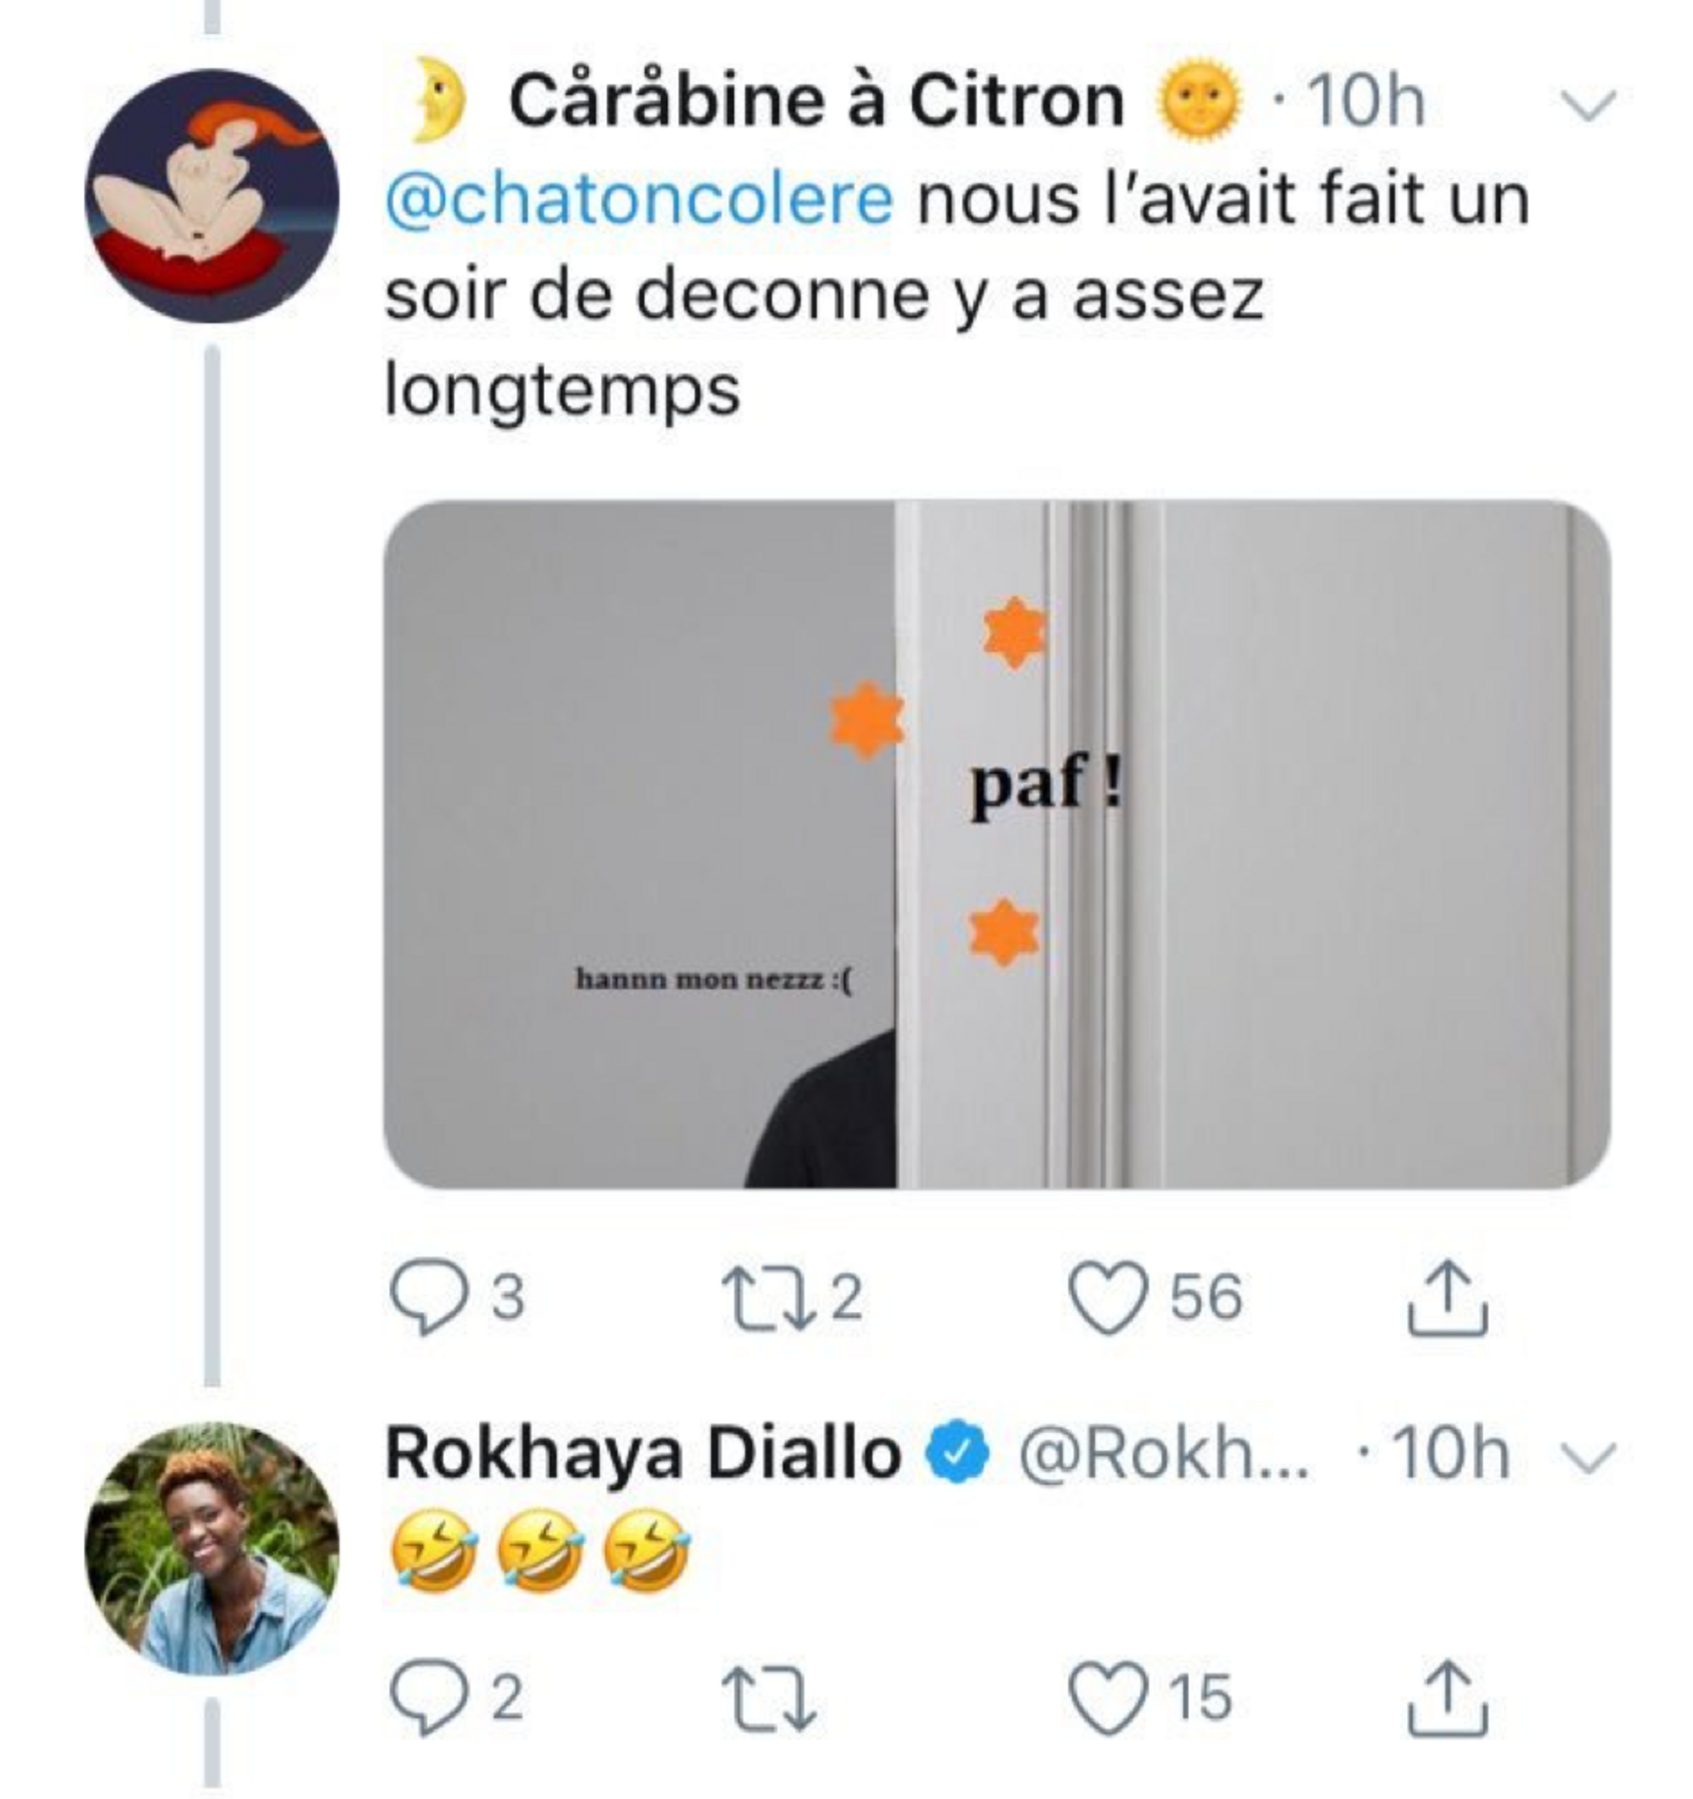The image size is (1693, 1799).
Task: Share Rokhaya Diallo's tweet
Action: [1447, 1697]
